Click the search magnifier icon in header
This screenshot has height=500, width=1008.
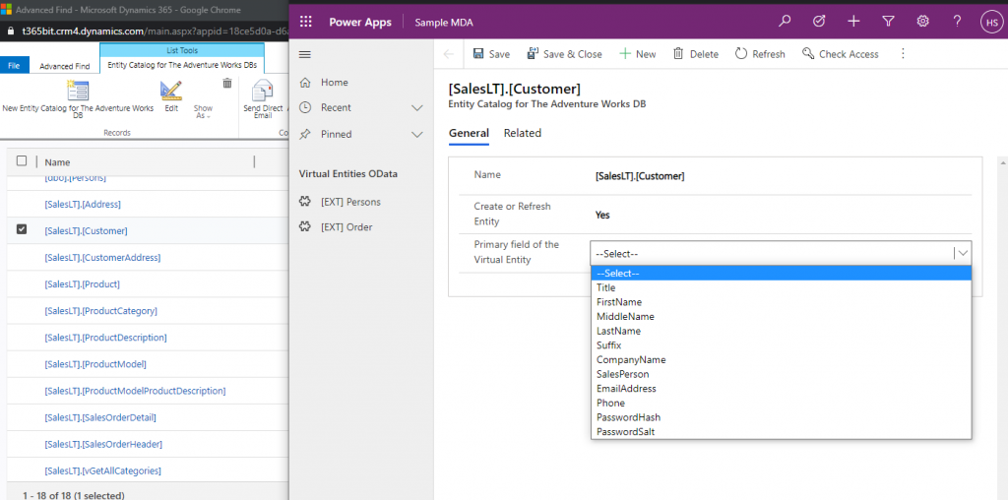[x=785, y=22]
